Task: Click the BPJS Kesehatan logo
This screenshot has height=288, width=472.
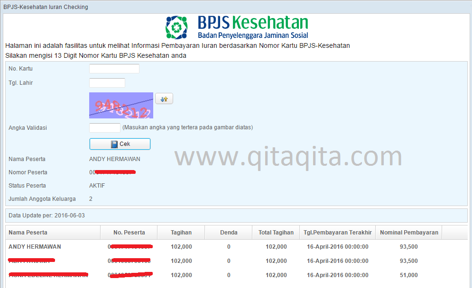Action: tap(237, 27)
